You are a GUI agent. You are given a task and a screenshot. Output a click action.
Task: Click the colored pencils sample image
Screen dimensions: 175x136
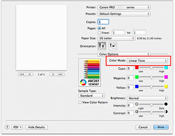pyautogui.click(x=89, y=72)
